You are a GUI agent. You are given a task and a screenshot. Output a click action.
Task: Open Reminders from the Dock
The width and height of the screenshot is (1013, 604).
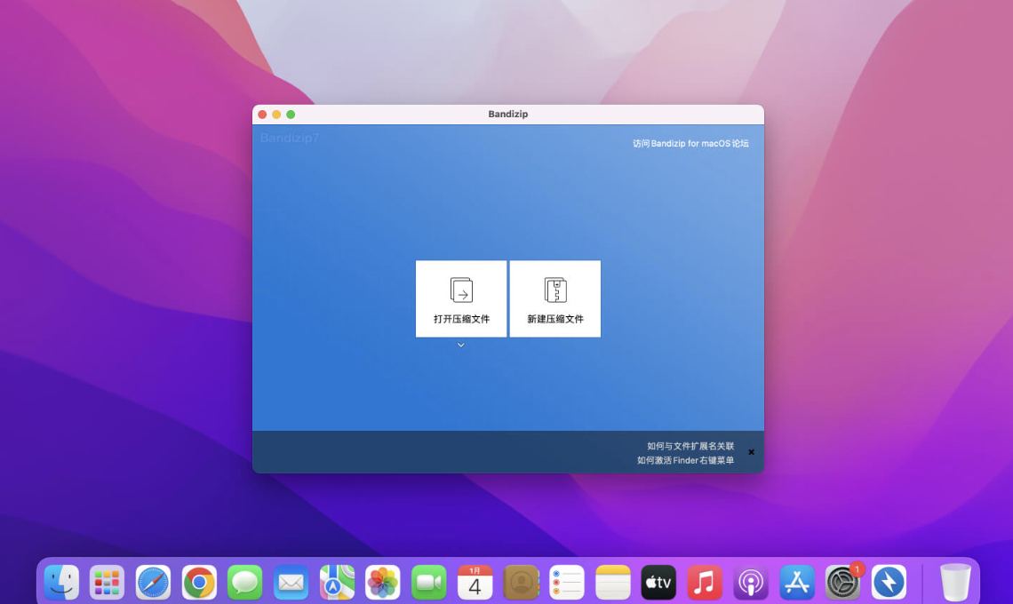point(567,582)
